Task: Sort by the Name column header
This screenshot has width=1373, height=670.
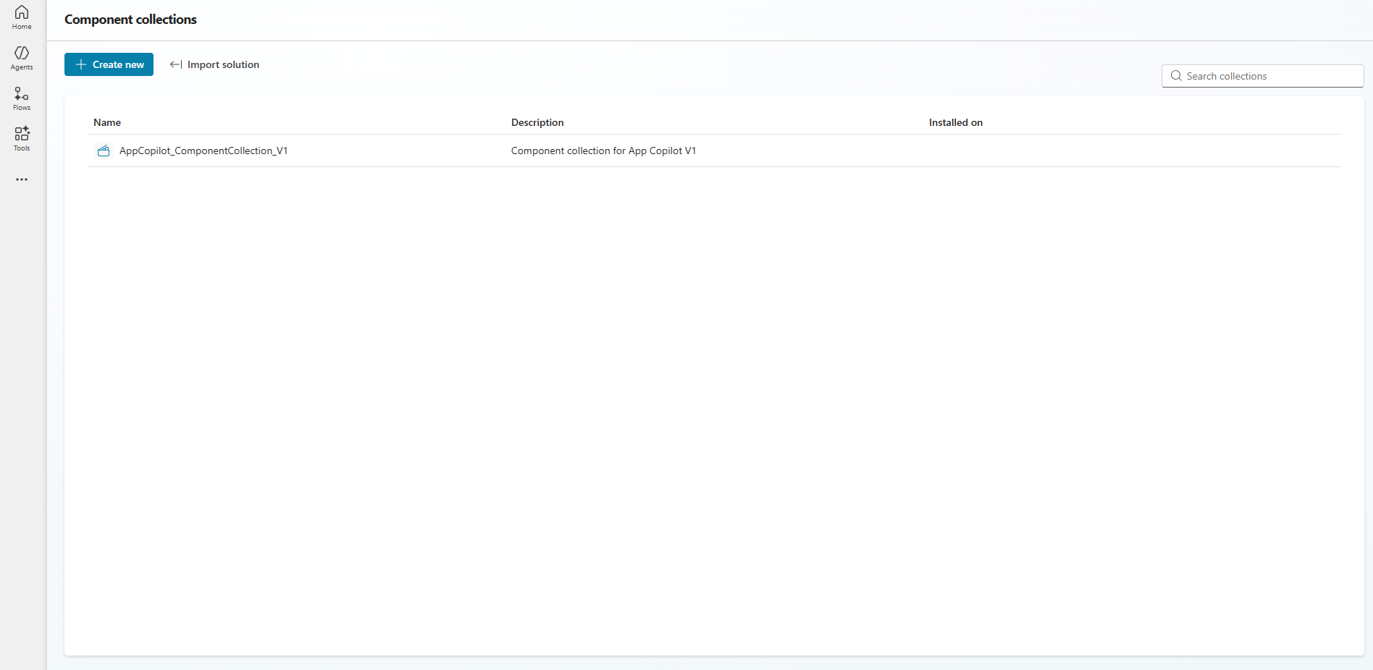Action: (107, 122)
